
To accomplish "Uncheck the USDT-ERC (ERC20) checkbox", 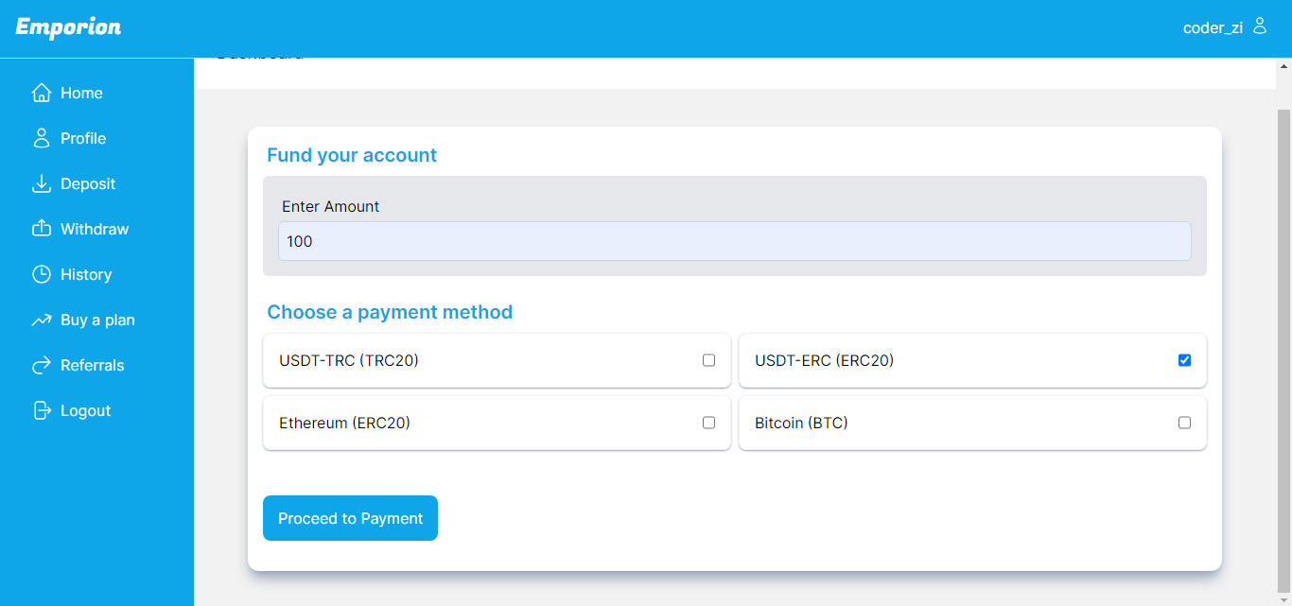I will 1184,360.
